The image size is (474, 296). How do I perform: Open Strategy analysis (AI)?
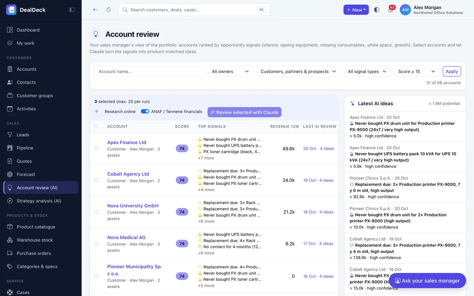(41, 201)
